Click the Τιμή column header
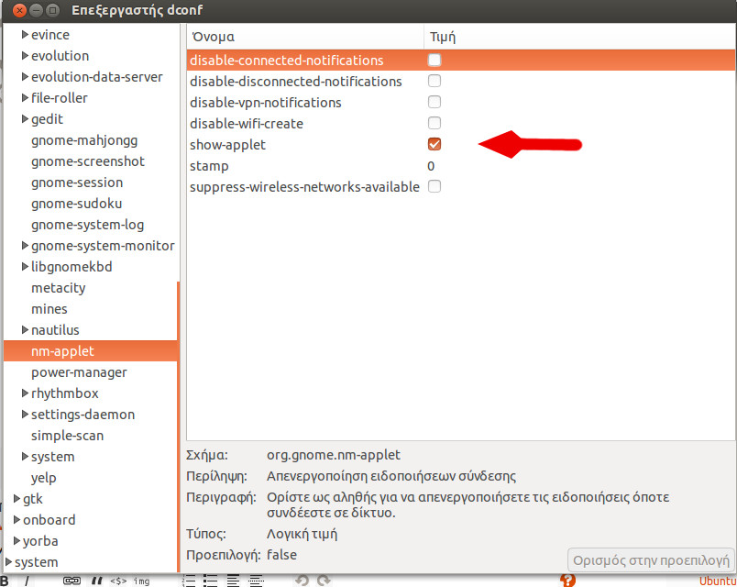737x587 pixels. (x=442, y=38)
